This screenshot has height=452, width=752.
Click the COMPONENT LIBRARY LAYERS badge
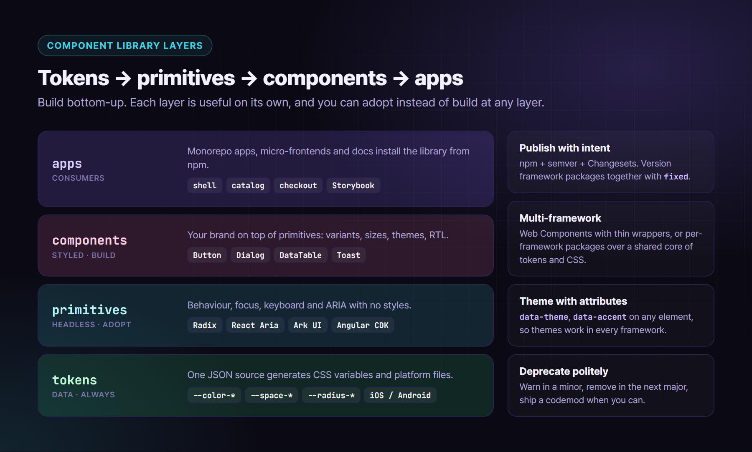pos(125,45)
